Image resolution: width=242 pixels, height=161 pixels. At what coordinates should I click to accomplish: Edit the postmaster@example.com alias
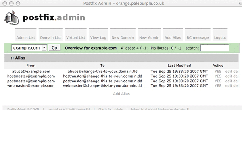pos(229,81)
